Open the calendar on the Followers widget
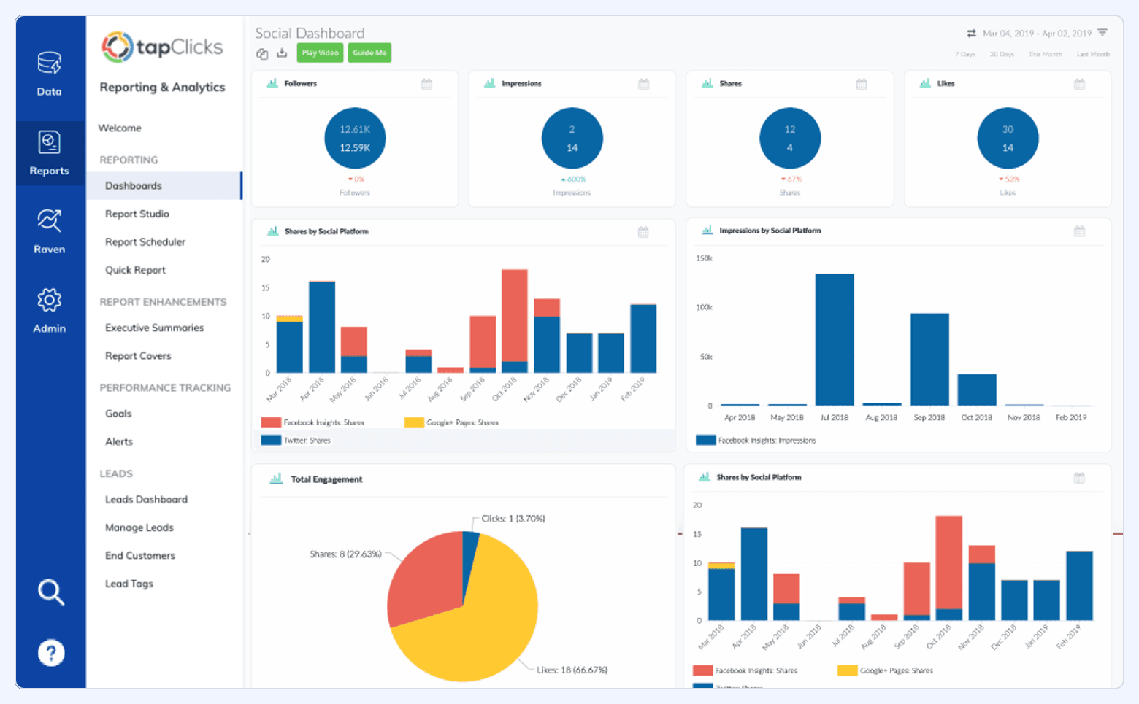 pyautogui.click(x=426, y=83)
